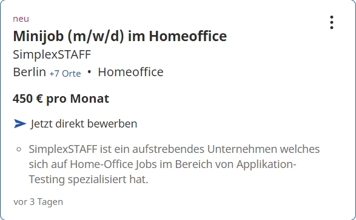356x220 pixels.
Task: Click the Homeoffice work-type label
Action: tap(130, 72)
